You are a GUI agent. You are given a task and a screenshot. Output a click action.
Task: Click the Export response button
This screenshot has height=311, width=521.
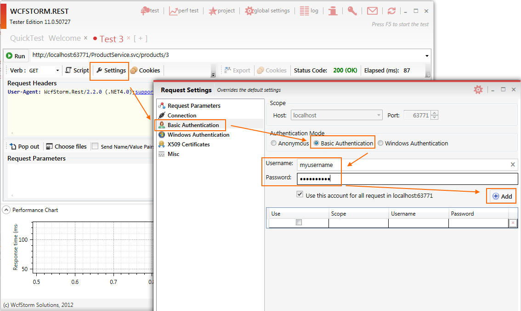click(237, 70)
